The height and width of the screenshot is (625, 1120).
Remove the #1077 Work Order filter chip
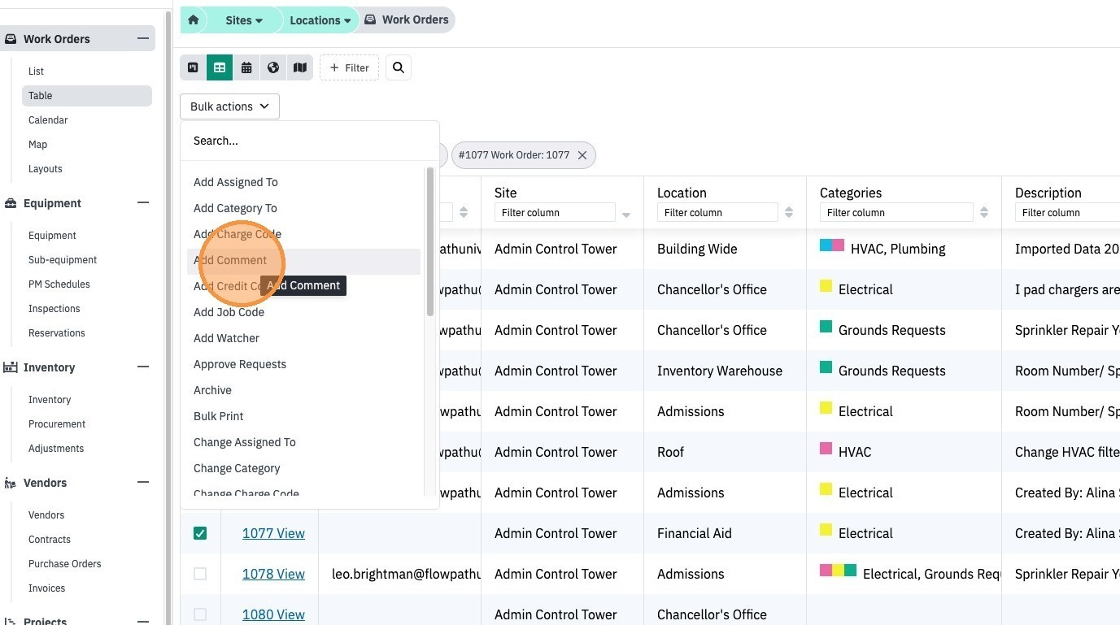pos(582,155)
